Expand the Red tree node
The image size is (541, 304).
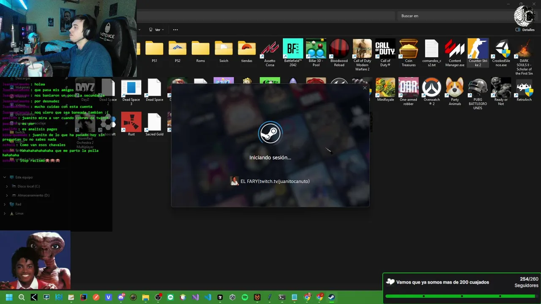[5, 204]
